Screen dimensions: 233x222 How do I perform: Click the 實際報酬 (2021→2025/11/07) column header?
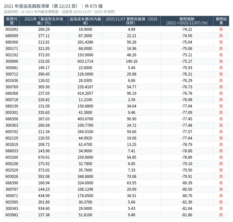coord(187,21)
